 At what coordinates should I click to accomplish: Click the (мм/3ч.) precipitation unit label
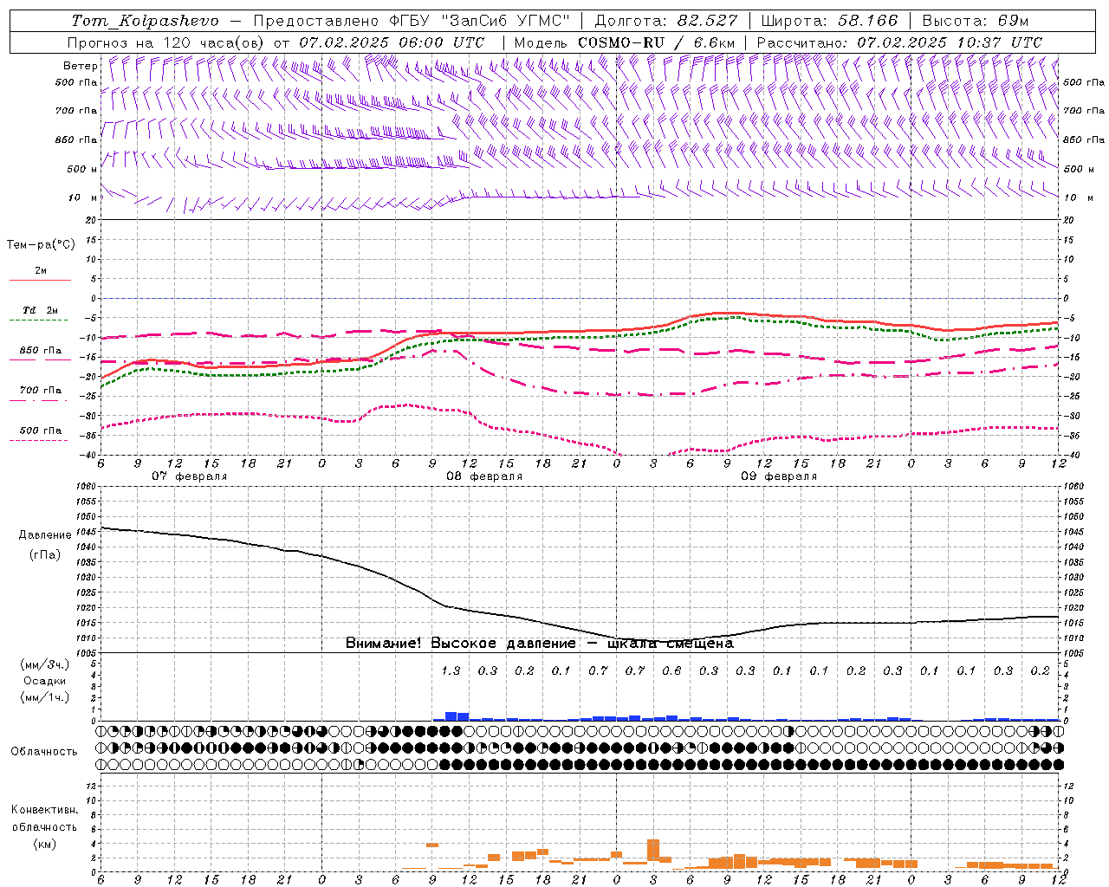pos(45,665)
